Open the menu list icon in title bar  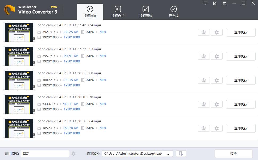click(224, 3)
